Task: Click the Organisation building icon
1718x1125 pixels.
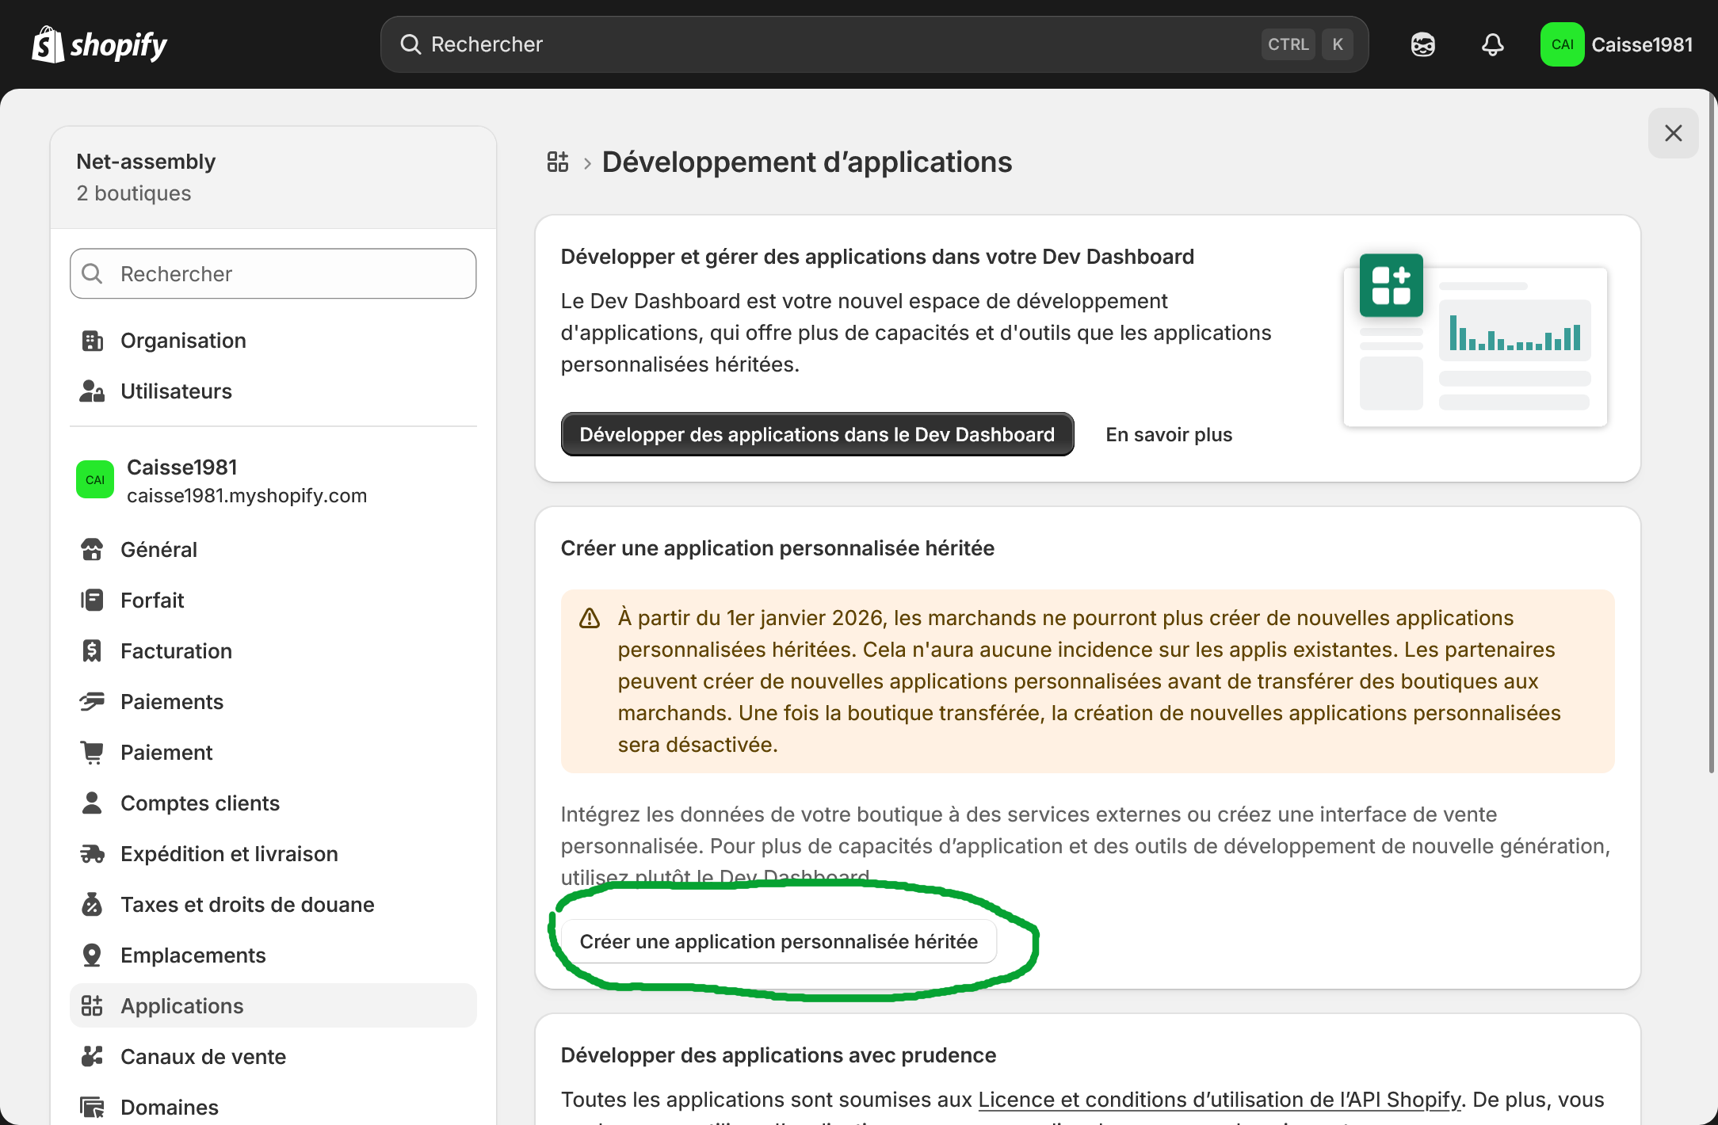Action: pyautogui.click(x=92, y=341)
